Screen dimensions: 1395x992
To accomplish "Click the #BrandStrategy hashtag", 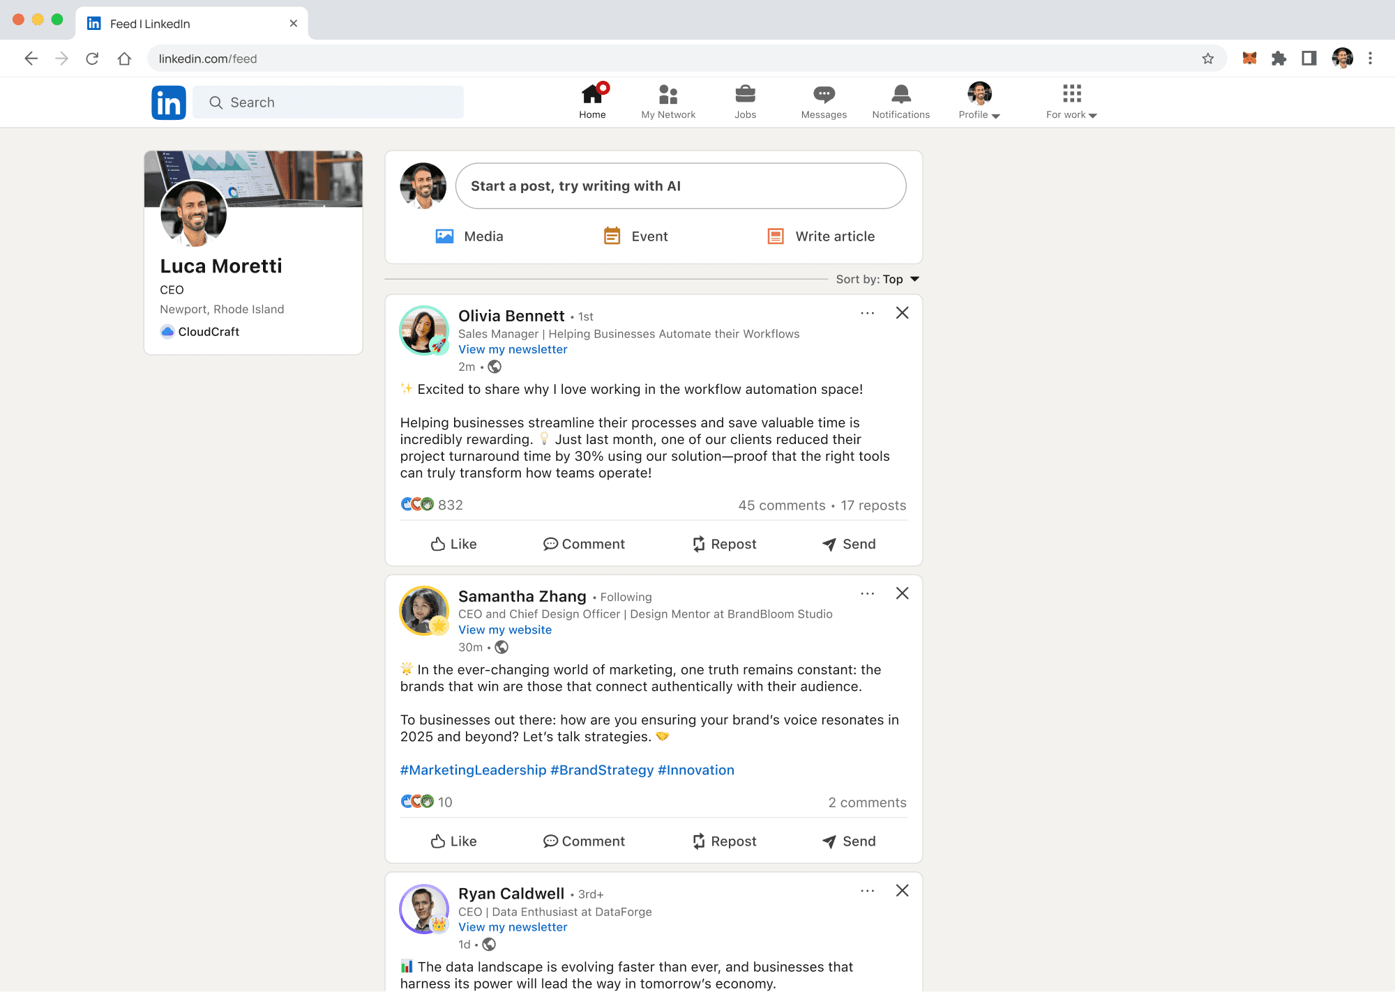I will click(602, 770).
